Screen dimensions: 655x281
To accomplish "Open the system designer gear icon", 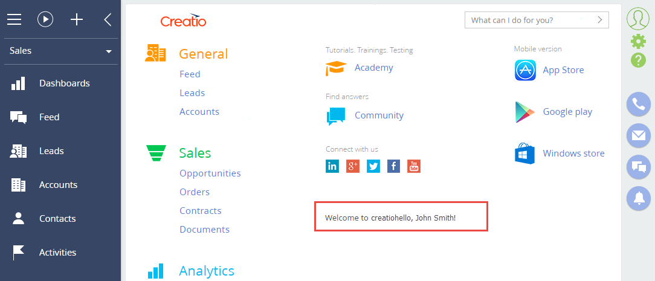I will pyautogui.click(x=638, y=41).
